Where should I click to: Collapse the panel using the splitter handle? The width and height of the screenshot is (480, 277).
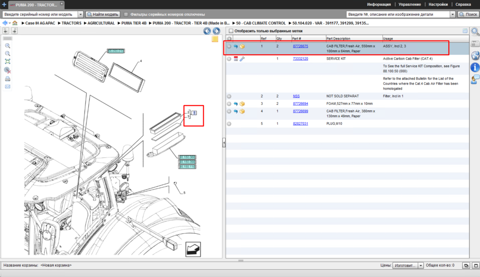pyautogui.click(x=224, y=143)
